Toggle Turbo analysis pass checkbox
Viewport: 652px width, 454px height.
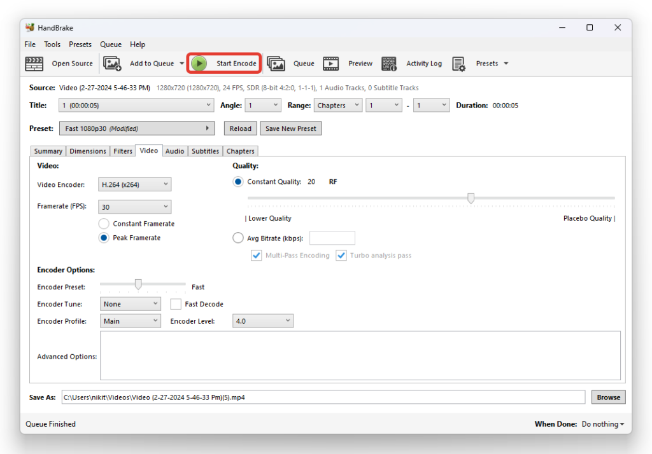click(x=341, y=256)
